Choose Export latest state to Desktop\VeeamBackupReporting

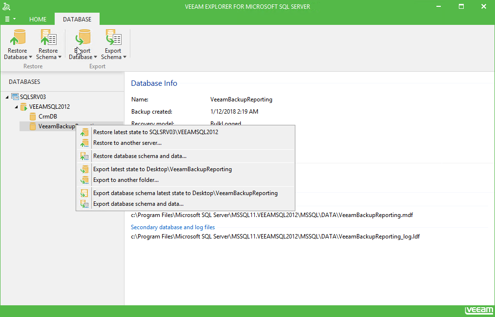pyautogui.click(x=186, y=169)
